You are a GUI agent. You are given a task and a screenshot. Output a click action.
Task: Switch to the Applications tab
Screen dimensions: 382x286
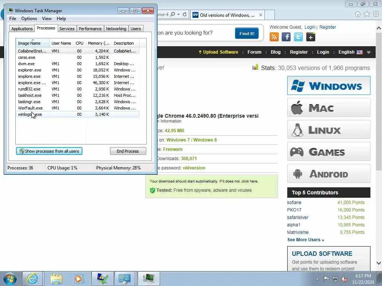click(22, 29)
